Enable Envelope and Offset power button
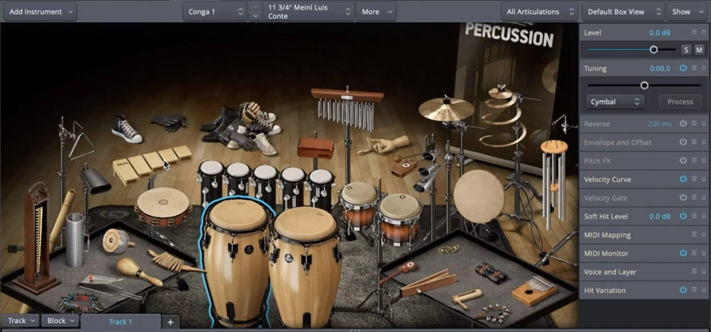This screenshot has height=332, width=711. click(683, 142)
